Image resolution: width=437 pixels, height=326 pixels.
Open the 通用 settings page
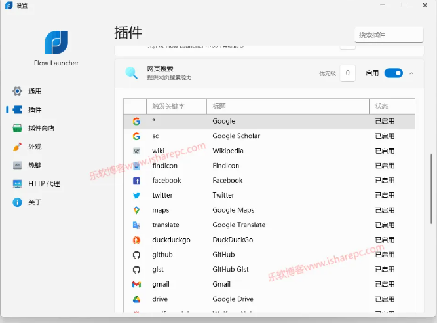[35, 91]
